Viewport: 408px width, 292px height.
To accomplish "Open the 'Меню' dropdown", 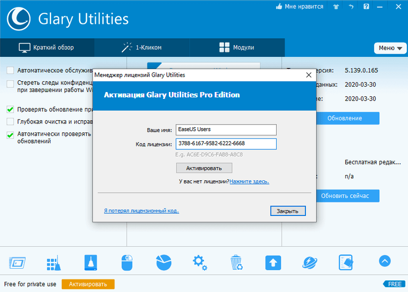I will 390,48.
